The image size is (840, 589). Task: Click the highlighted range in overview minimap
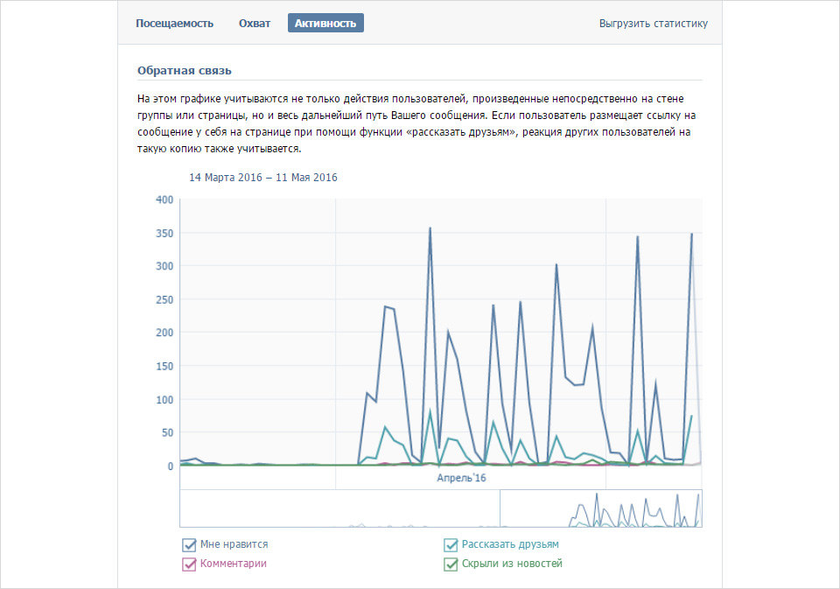click(x=601, y=508)
